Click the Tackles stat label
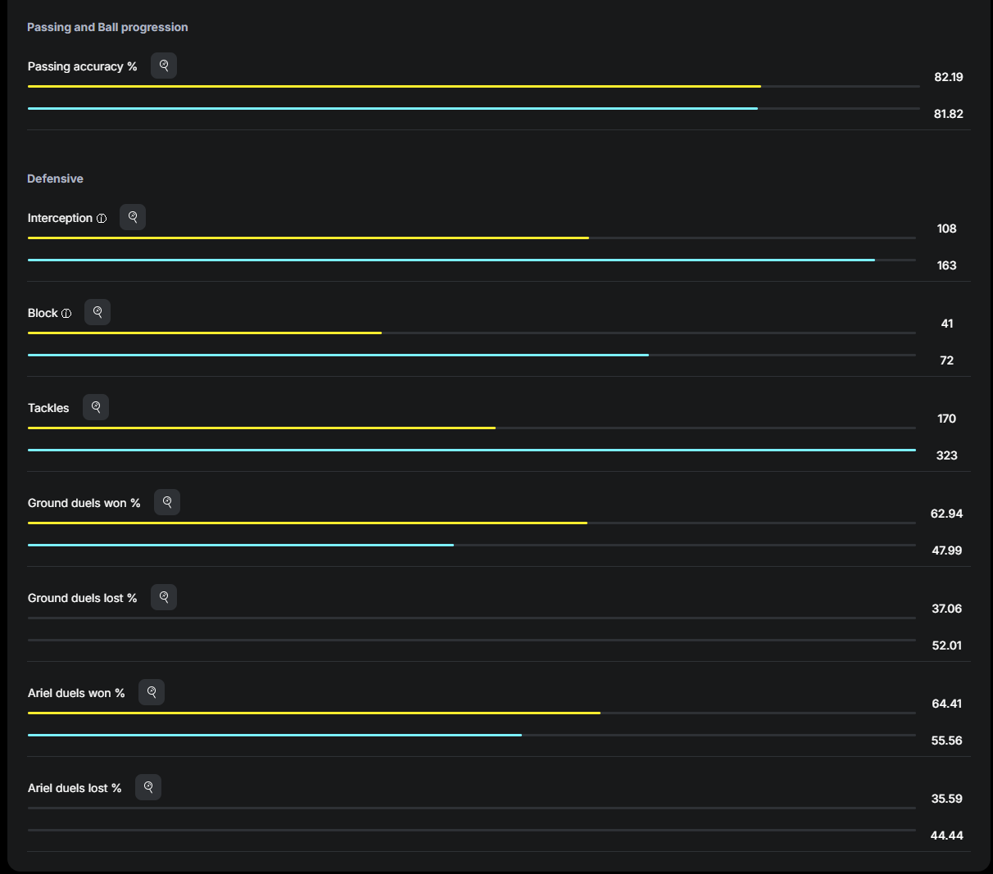Viewport: 993px width, 874px height. click(x=48, y=408)
